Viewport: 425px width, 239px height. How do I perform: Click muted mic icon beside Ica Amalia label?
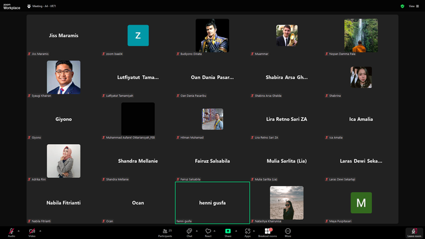[x=327, y=137]
